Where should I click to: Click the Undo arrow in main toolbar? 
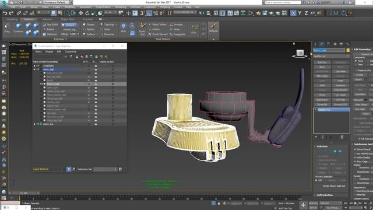5,13
